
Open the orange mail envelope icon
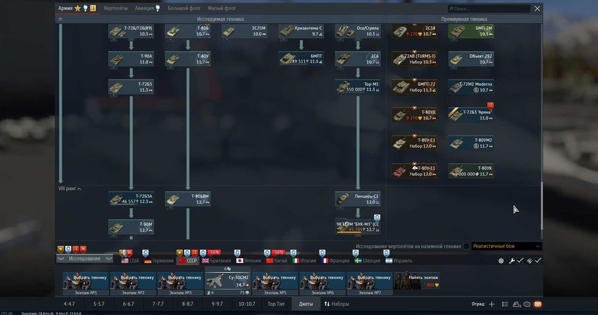click(538, 304)
